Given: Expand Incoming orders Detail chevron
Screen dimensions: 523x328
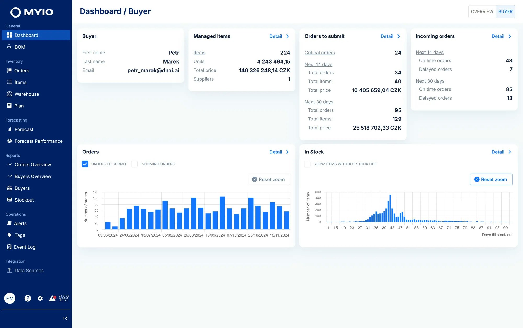Looking at the screenshot, I should (510, 36).
